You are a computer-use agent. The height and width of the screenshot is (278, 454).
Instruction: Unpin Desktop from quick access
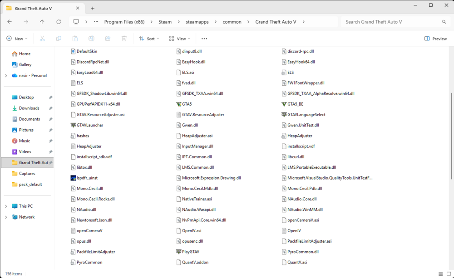(x=51, y=98)
